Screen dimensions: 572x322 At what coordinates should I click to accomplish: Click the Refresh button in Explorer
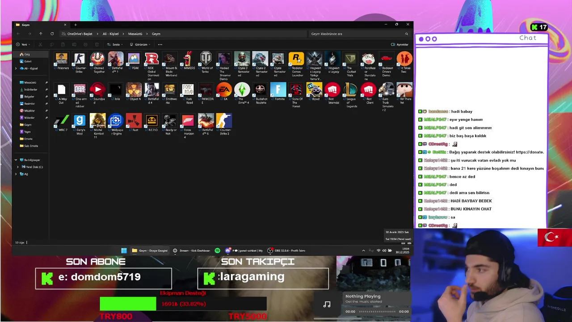[52, 34]
